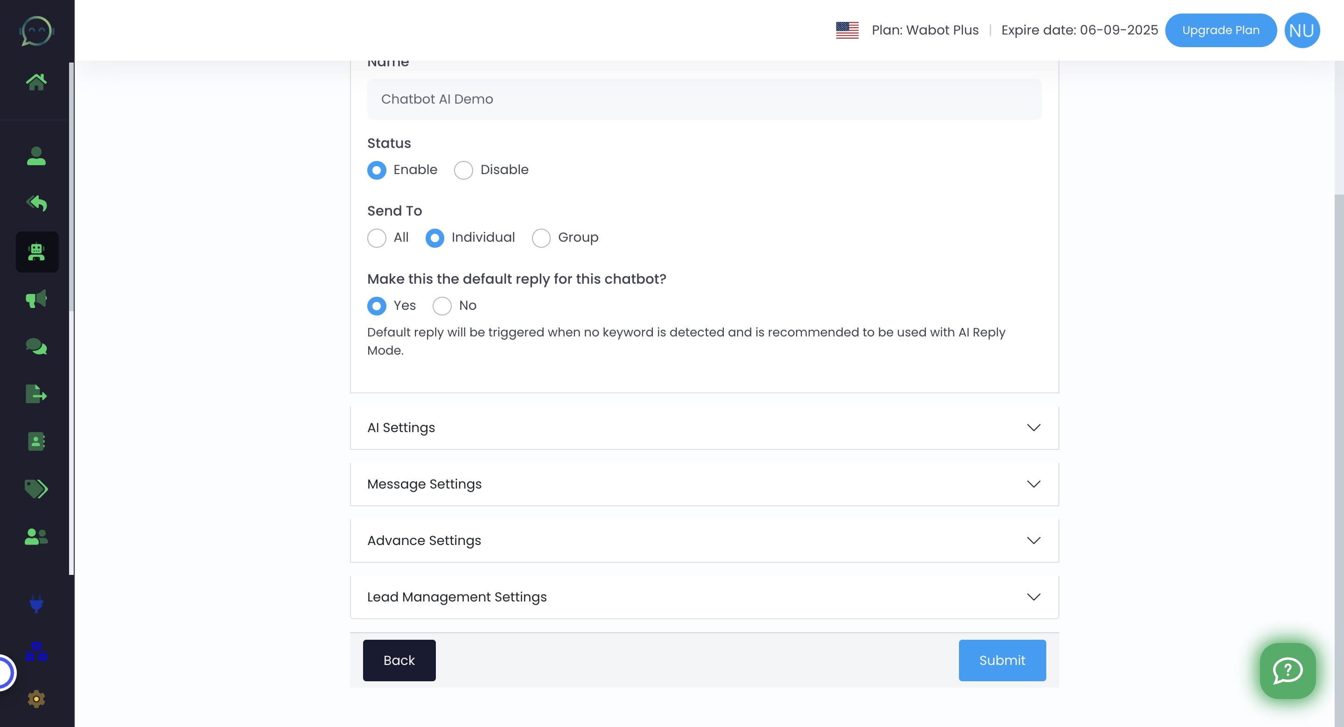Viewport: 1344px width, 727px height.
Task: Open the gear settings icon
Action: pyautogui.click(x=36, y=699)
